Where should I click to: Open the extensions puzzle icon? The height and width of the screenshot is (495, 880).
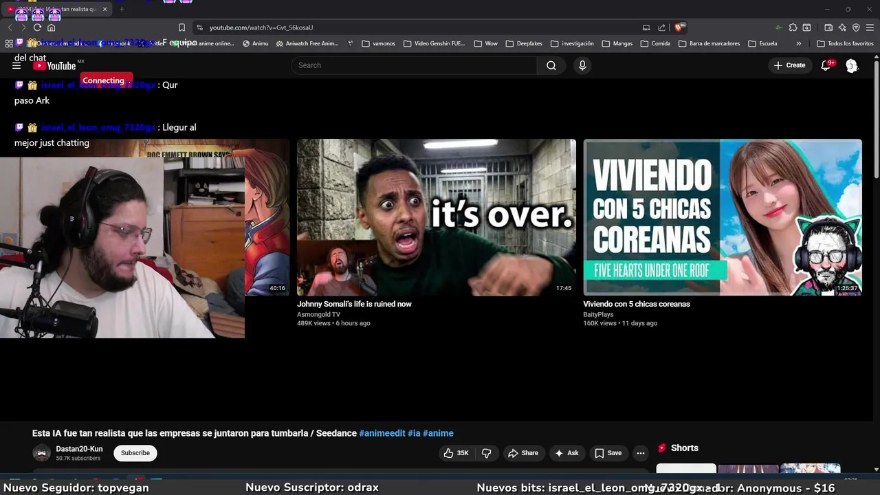point(793,27)
